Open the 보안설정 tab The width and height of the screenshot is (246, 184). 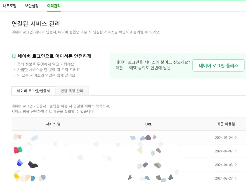tap(32, 5)
